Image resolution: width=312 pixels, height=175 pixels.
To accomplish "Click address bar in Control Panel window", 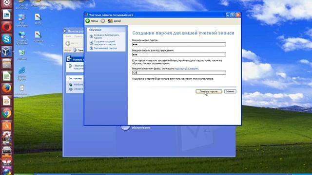I will pyautogui.click(x=78, y=50).
